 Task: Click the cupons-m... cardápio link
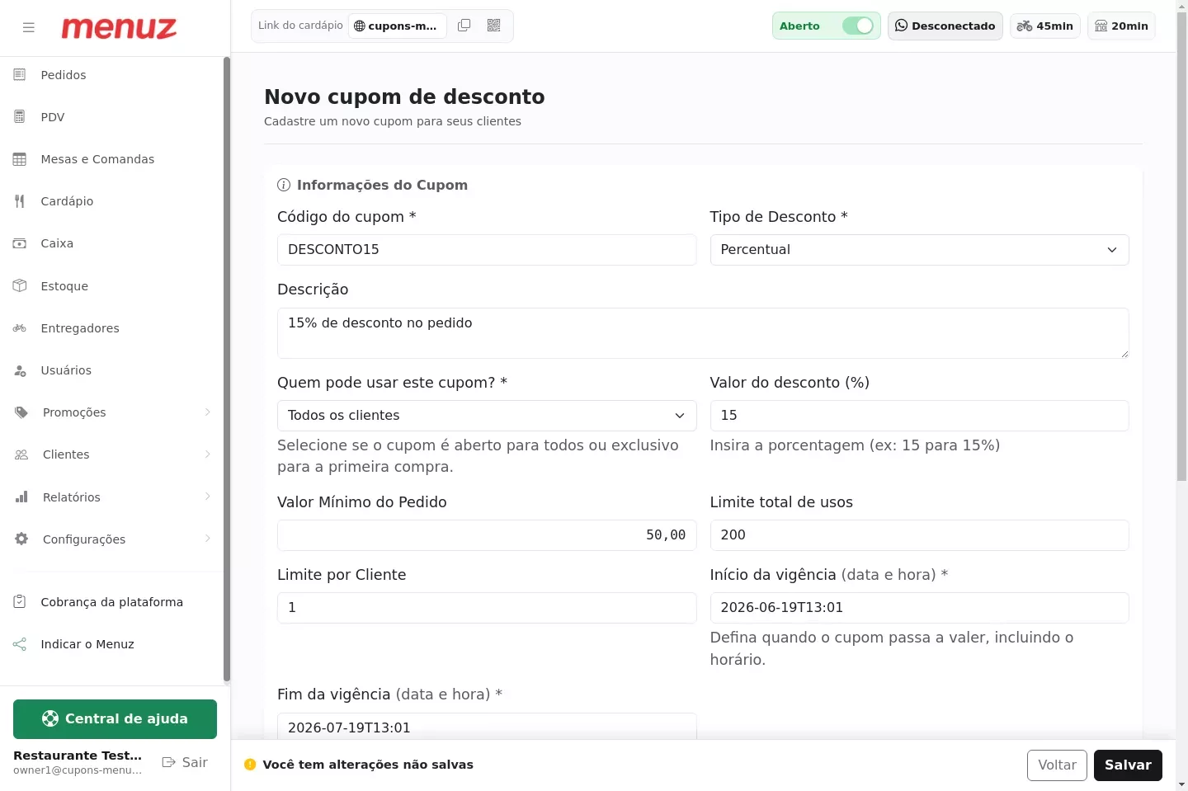point(398,26)
